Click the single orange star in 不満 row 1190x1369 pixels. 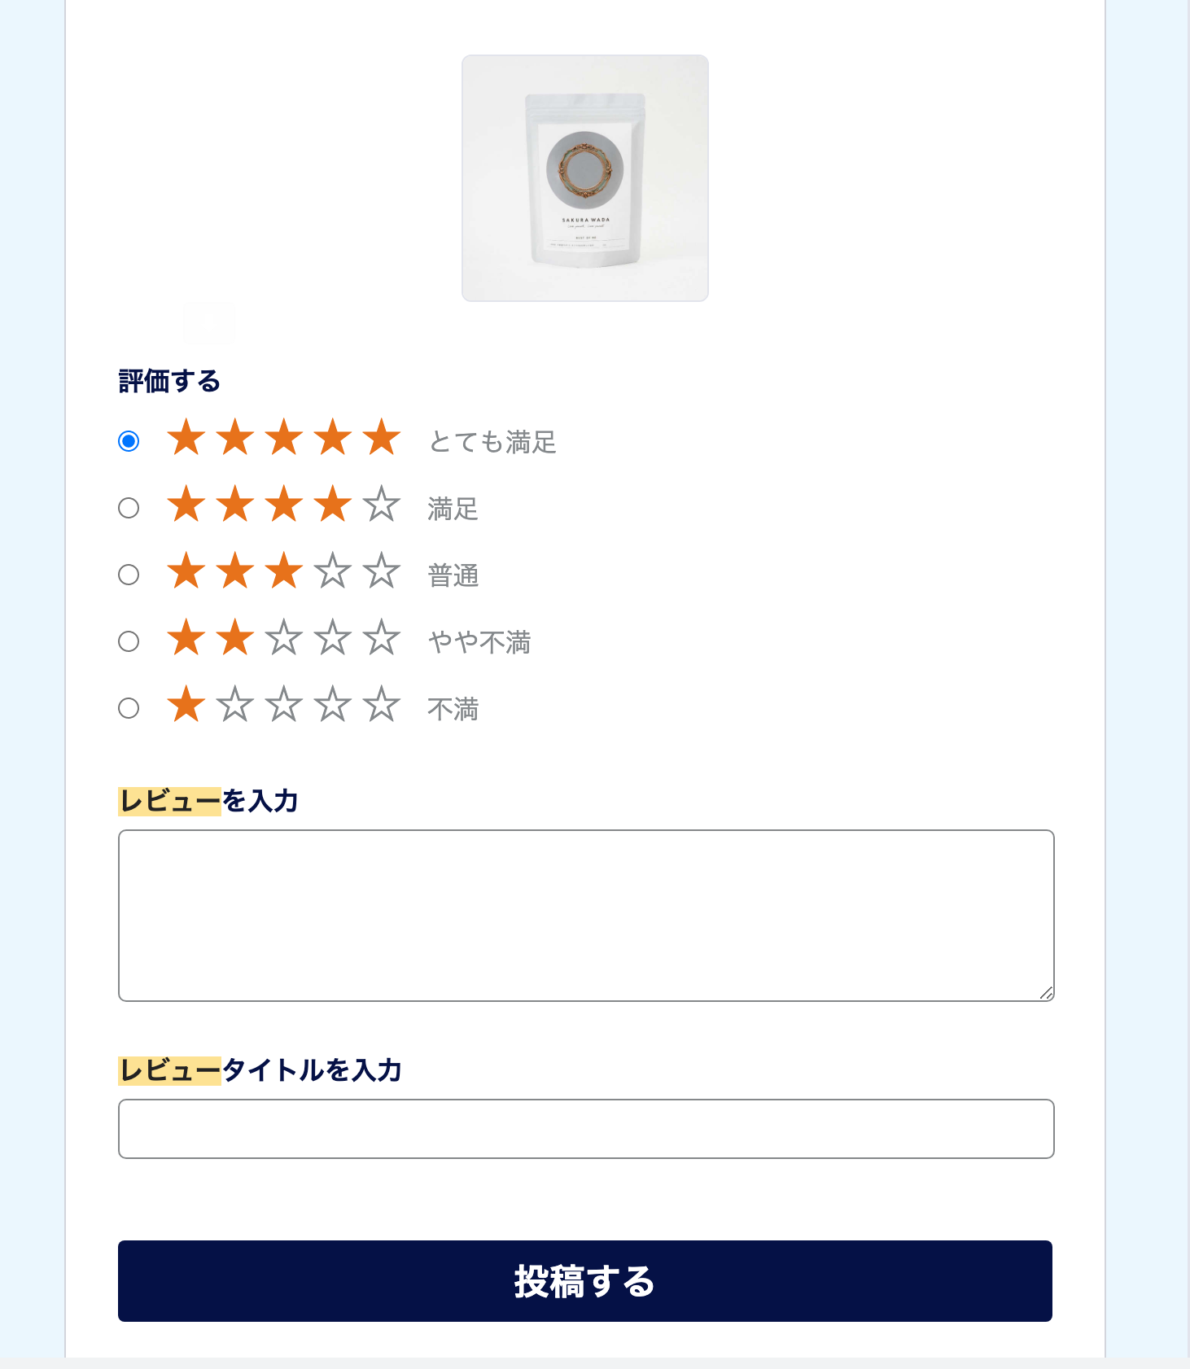click(x=186, y=705)
